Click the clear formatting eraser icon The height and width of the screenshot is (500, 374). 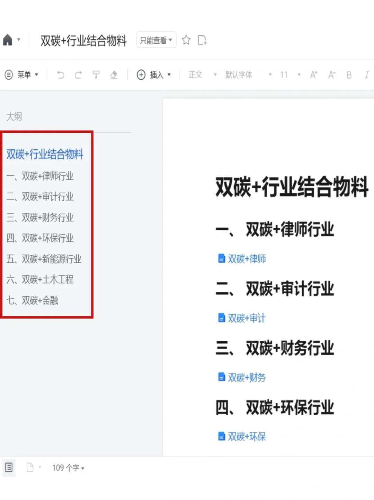point(114,75)
